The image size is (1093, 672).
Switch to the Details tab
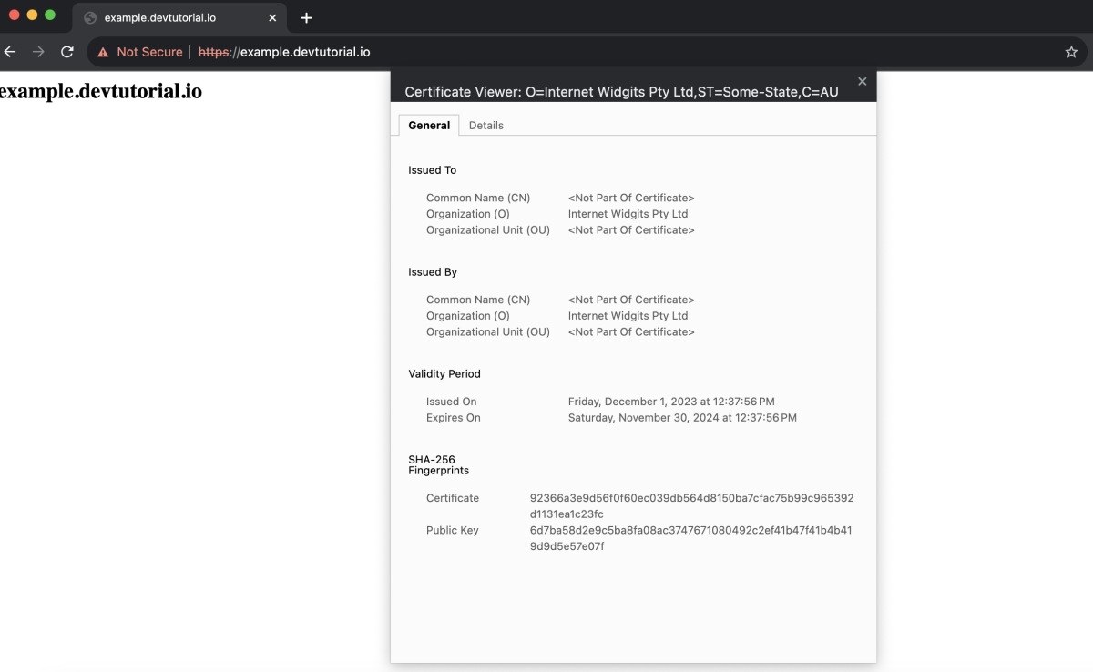[x=486, y=125]
